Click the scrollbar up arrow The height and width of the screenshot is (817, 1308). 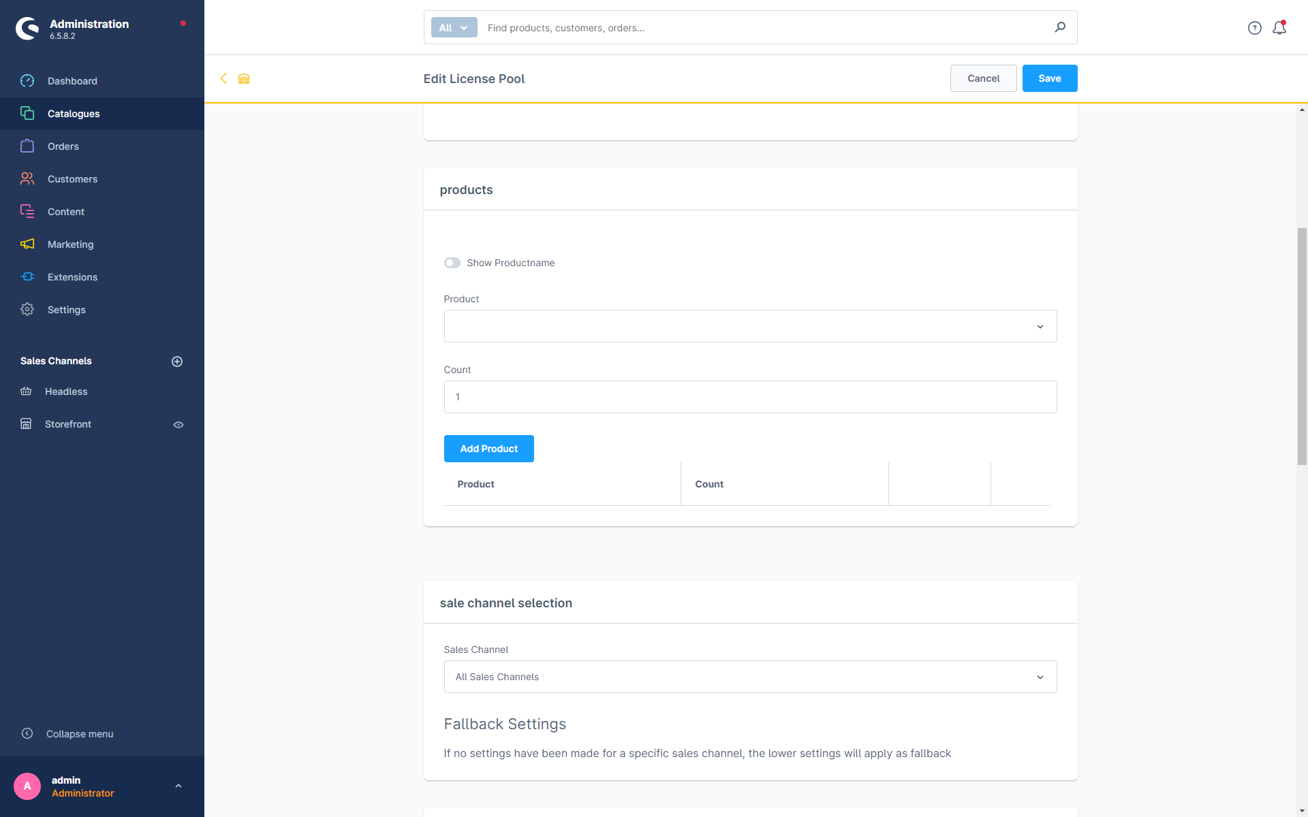pyautogui.click(x=1302, y=110)
